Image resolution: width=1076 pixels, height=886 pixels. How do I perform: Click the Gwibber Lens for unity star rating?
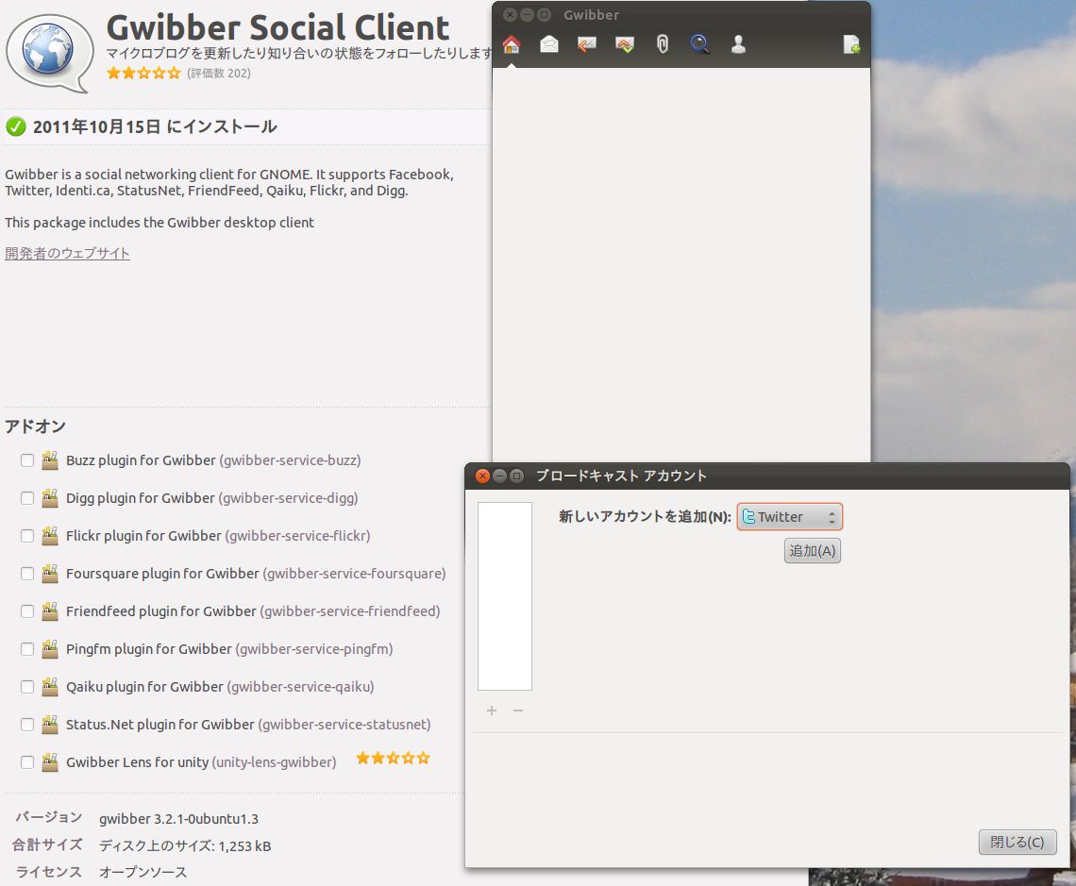pos(393,758)
